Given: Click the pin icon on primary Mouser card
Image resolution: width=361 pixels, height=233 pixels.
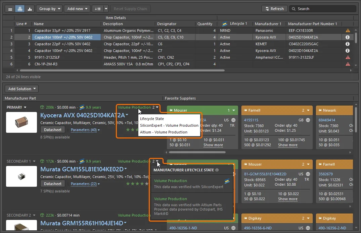Looking at the screenshot, I should tap(171, 110).
